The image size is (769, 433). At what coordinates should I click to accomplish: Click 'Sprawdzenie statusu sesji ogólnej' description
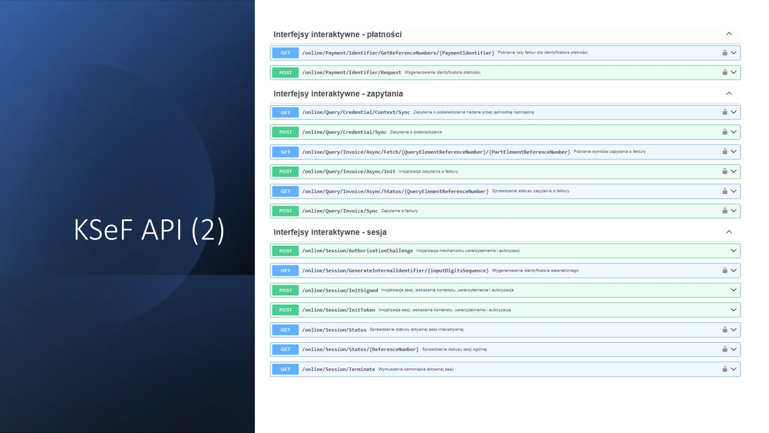[454, 349]
